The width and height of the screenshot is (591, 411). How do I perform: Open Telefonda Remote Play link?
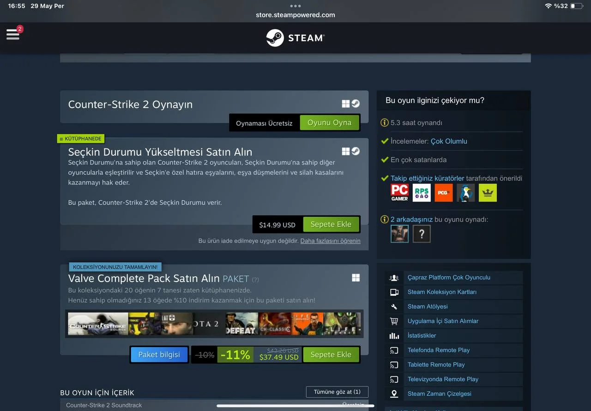click(439, 350)
